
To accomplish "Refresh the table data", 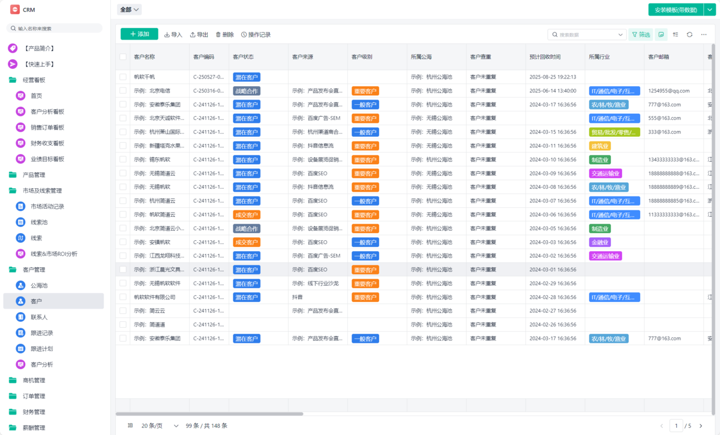I will [x=690, y=35].
